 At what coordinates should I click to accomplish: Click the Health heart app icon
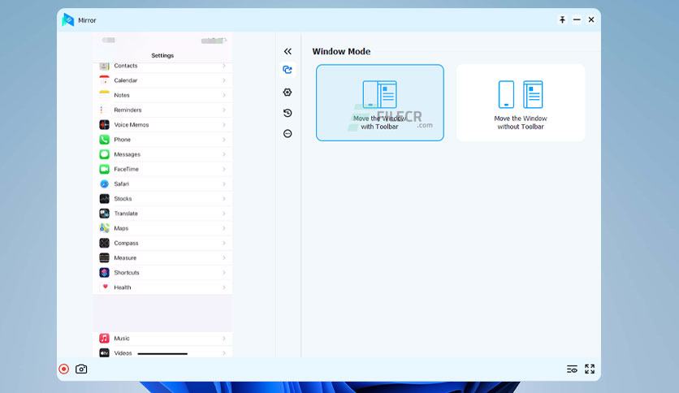pyautogui.click(x=104, y=287)
